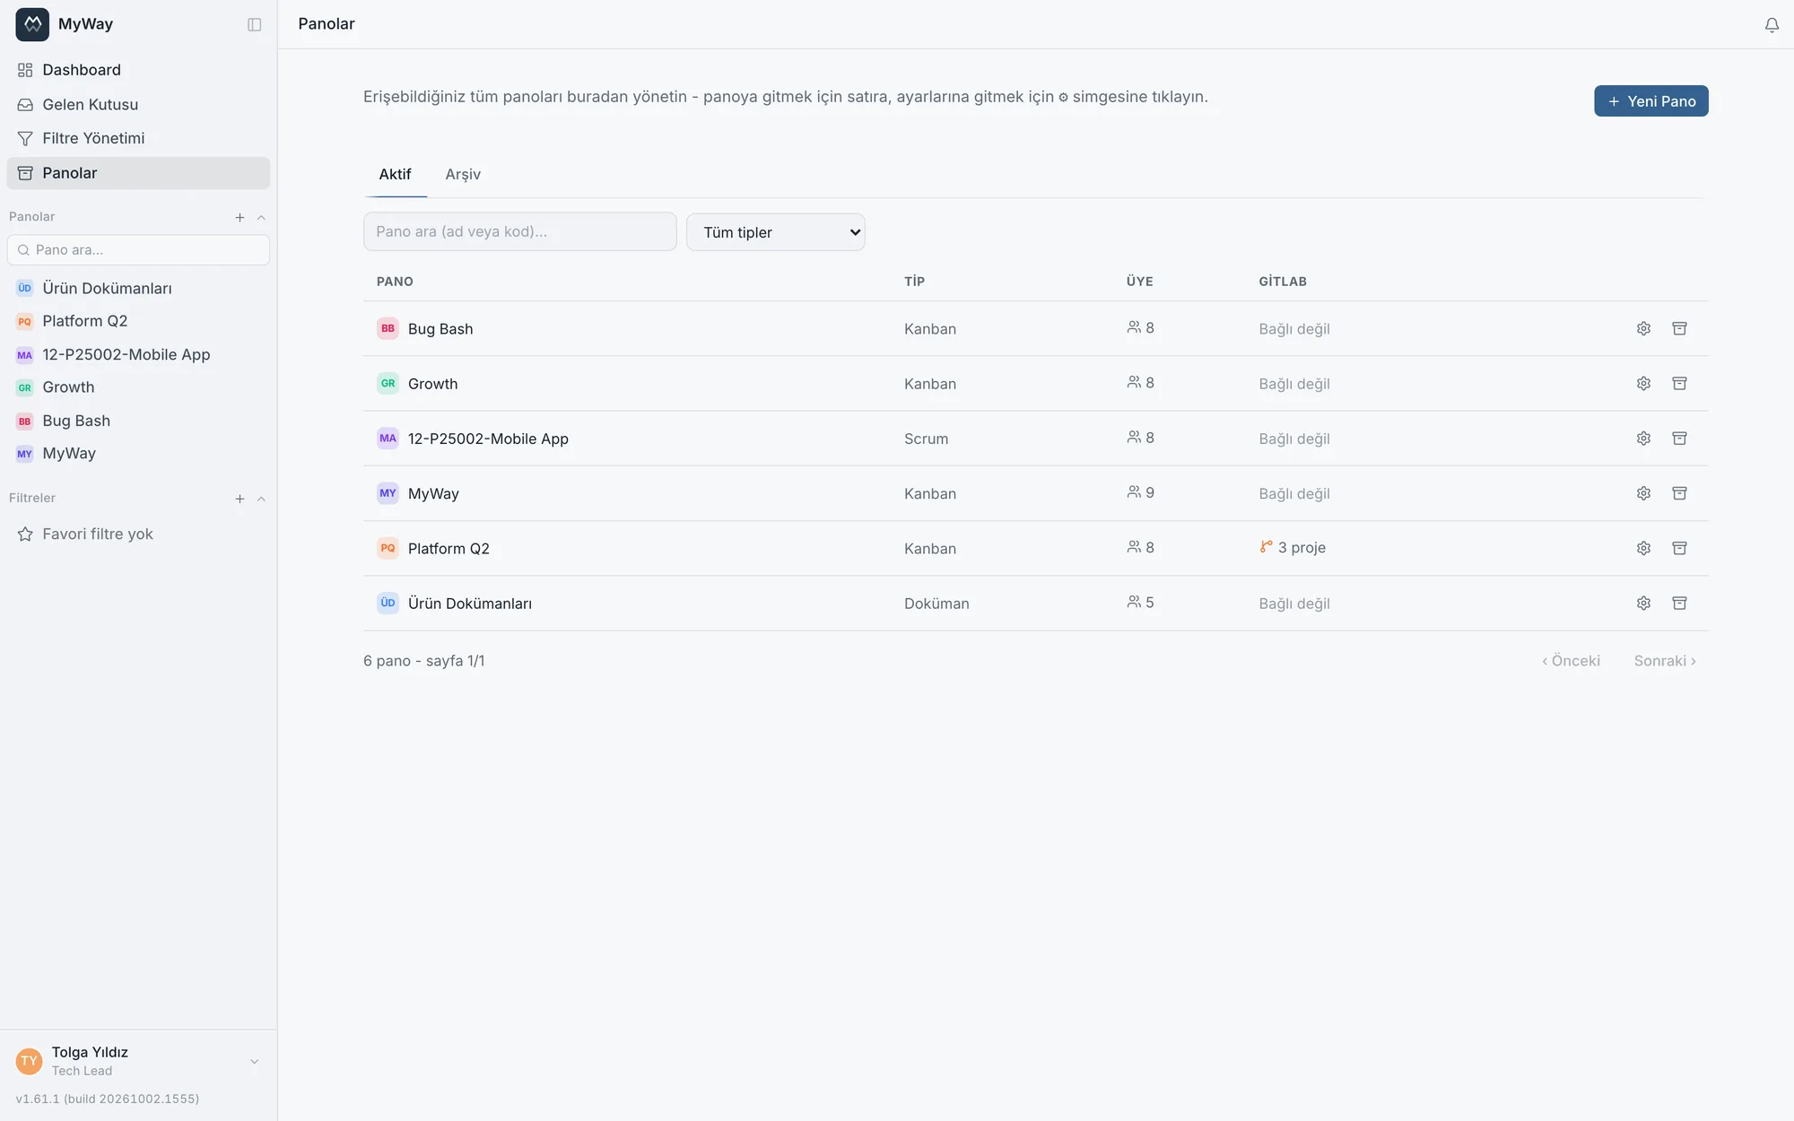Archive the Ürün Dokümanları board
The width and height of the screenshot is (1794, 1121).
tap(1679, 603)
